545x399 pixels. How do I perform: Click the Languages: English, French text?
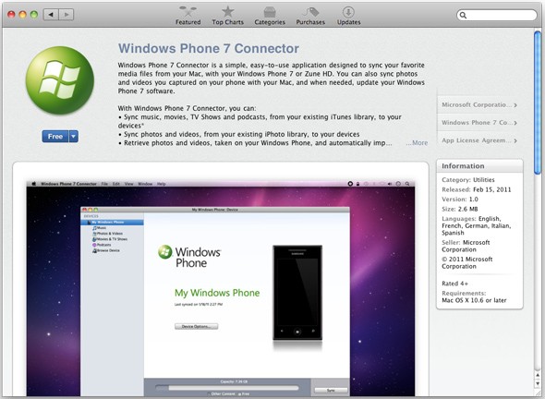(476, 225)
